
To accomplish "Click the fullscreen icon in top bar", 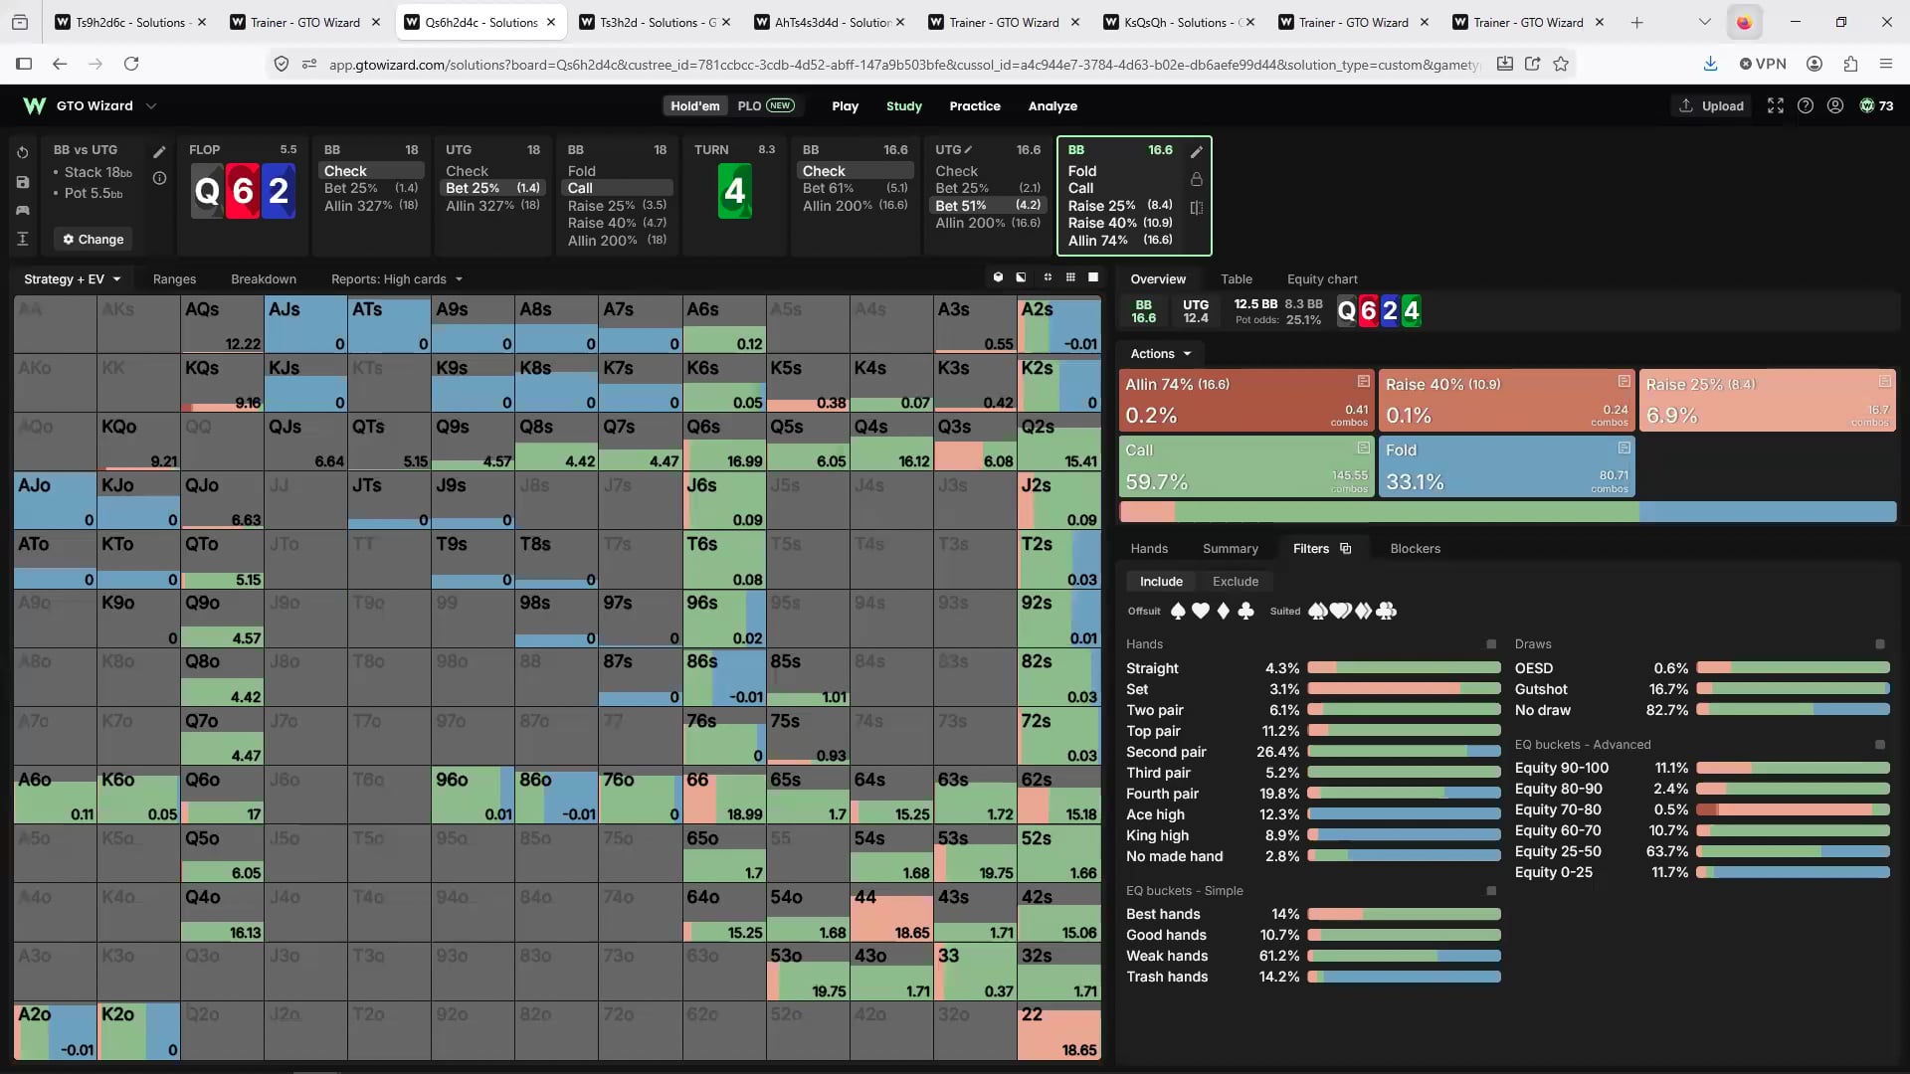I will click(1776, 105).
